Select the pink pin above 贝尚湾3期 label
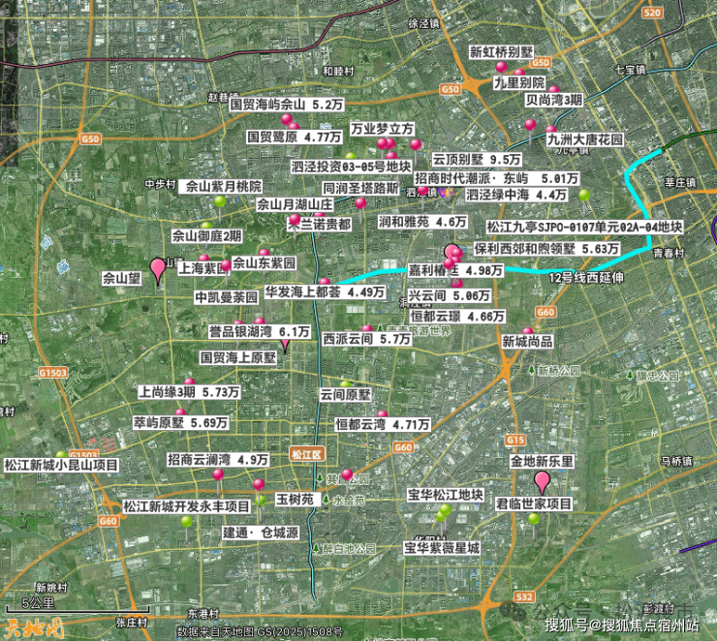Viewport: 717px width, 641px height. pyautogui.click(x=554, y=89)
